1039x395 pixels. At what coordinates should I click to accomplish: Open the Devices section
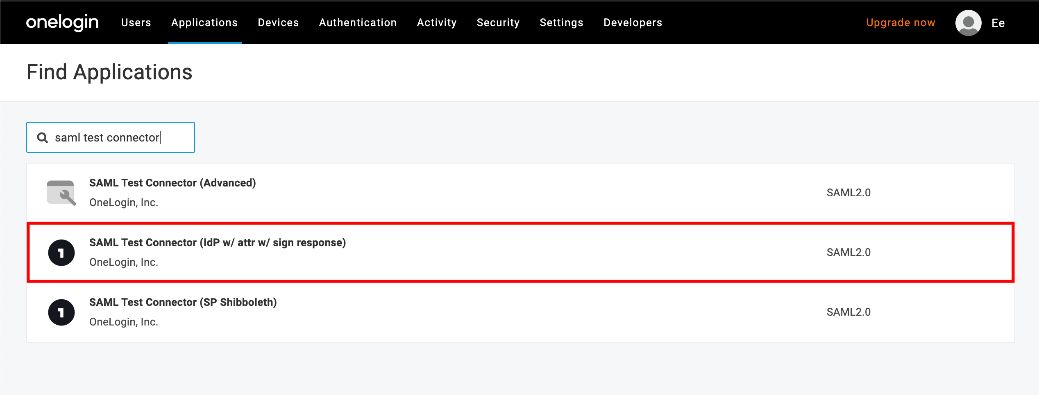coord(278,22)
